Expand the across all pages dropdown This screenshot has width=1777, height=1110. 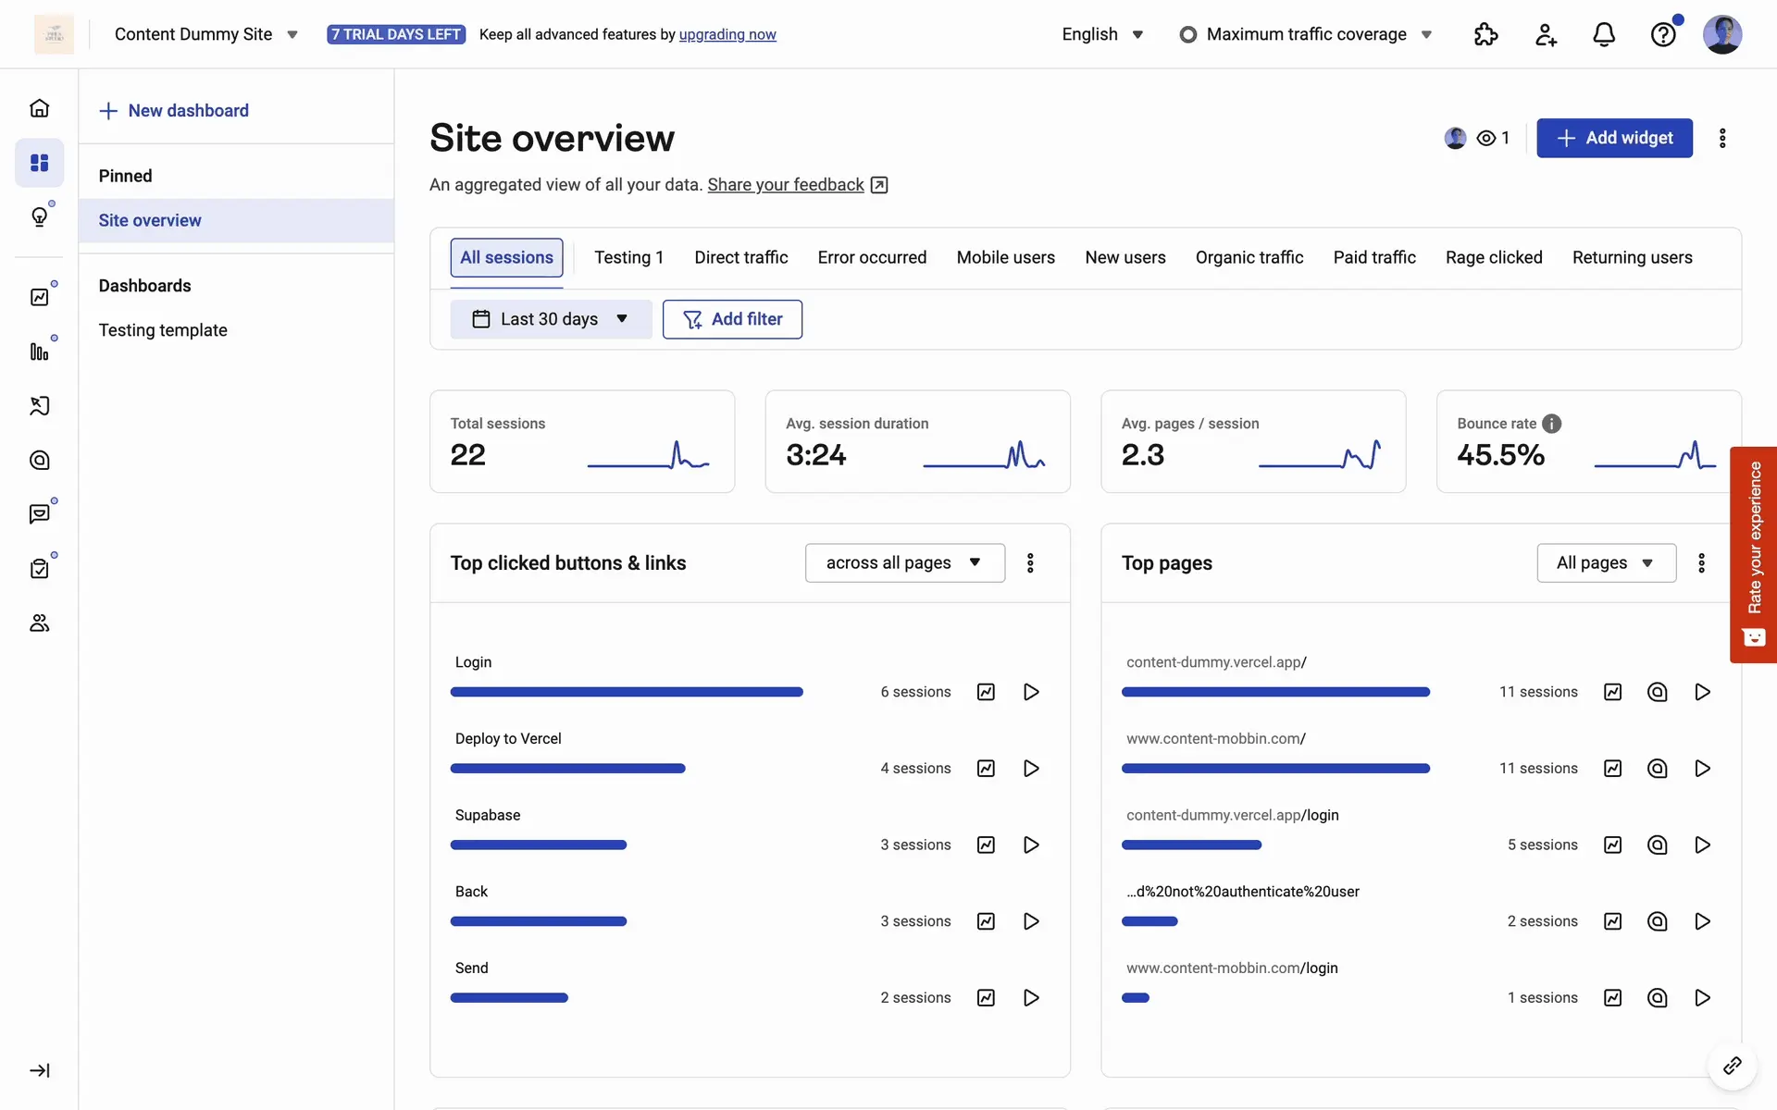click(904, 562)
